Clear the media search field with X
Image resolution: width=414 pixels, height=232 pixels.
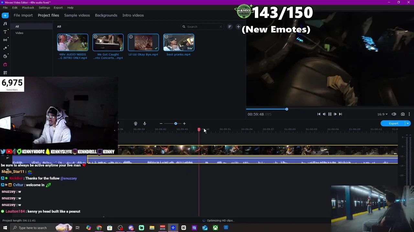[221, 27]
